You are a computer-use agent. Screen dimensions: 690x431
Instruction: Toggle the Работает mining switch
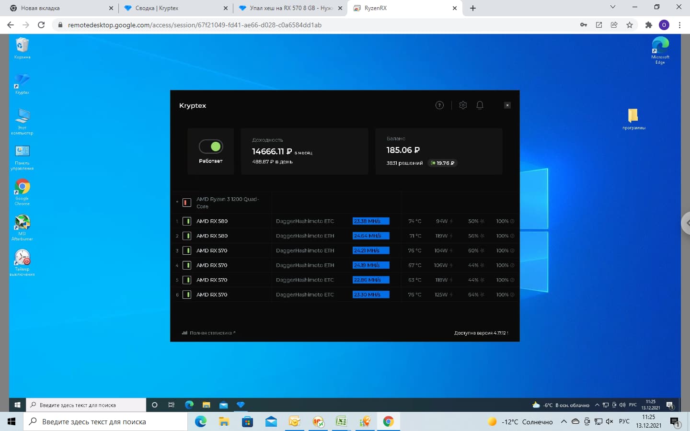click(211, 147)
